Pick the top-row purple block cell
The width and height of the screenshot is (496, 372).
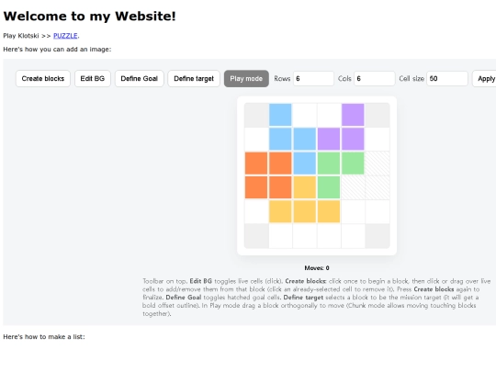pyautogui.click(x=353, y=115)
